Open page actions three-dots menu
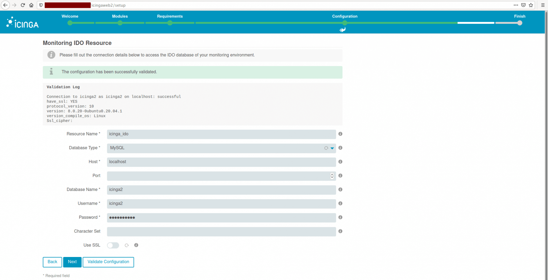The width and height of the screenshot is (548, 280). (516, 5)
